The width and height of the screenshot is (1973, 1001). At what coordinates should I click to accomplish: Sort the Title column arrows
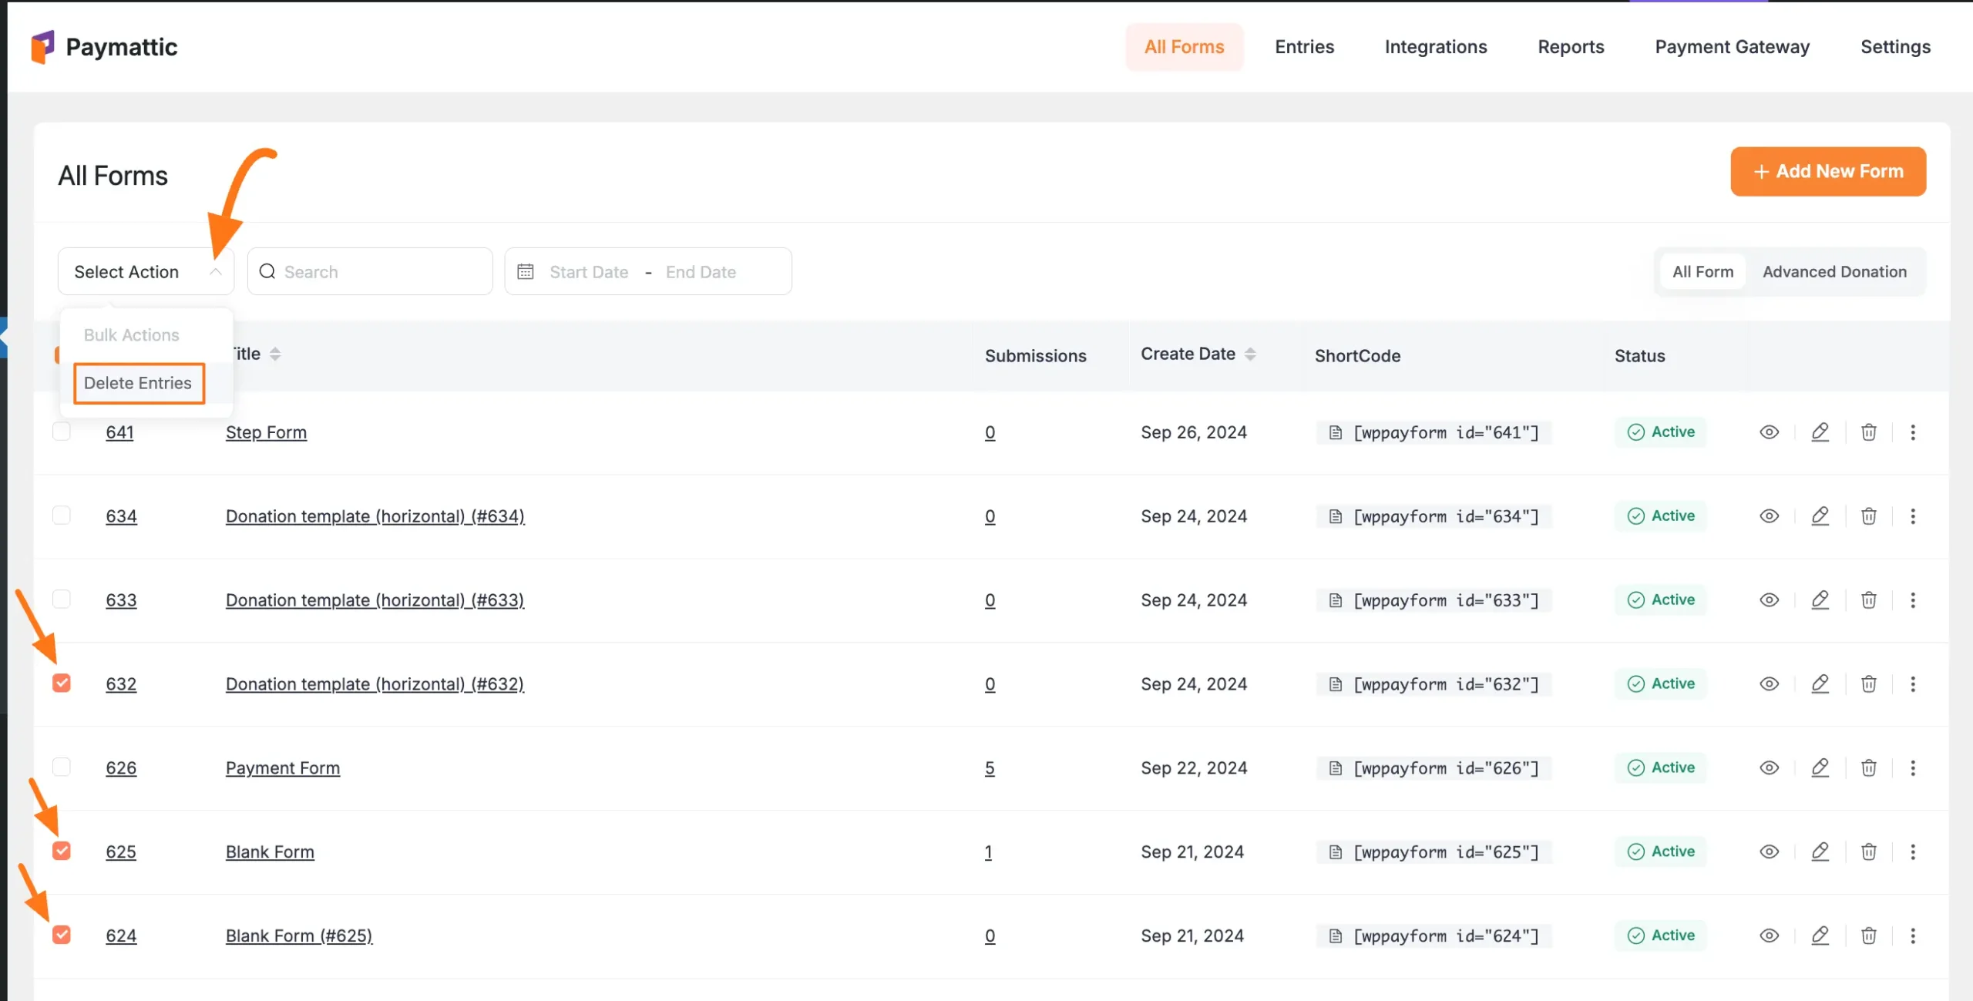tap(275, 354)
